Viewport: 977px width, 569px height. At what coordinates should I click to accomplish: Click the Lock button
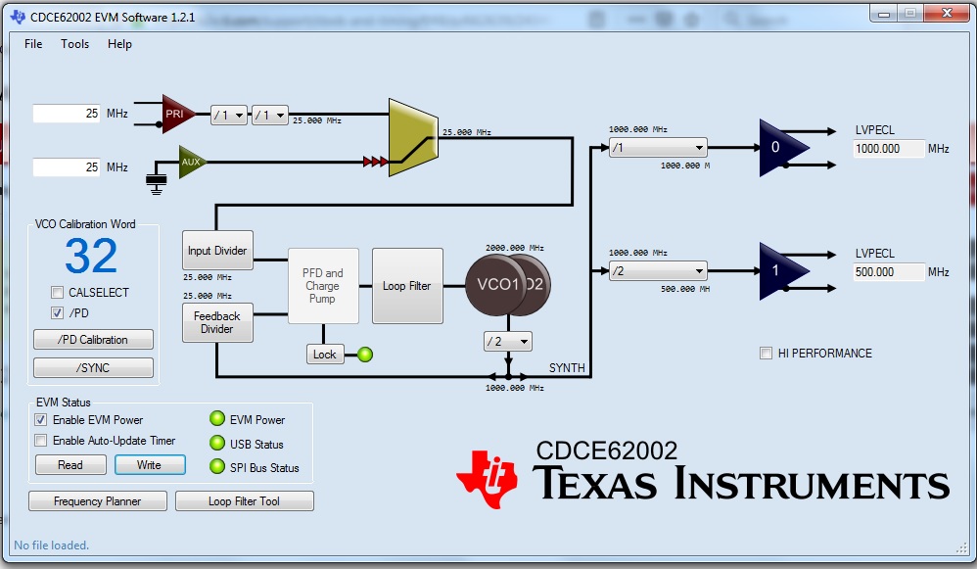(x=325, y=355)
